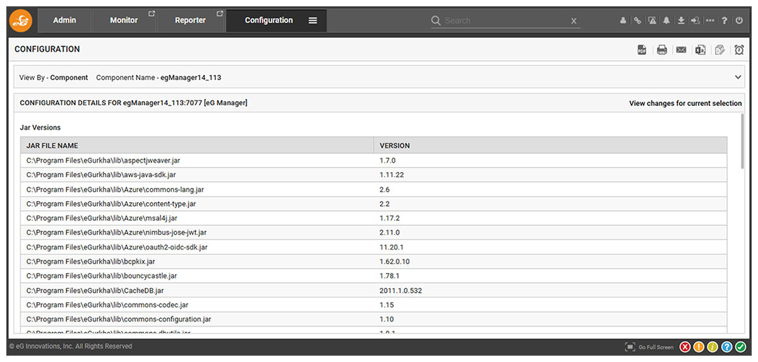758x362 pixels.
Task: Select the bcpkix.jar row
Action: [374, 262]
